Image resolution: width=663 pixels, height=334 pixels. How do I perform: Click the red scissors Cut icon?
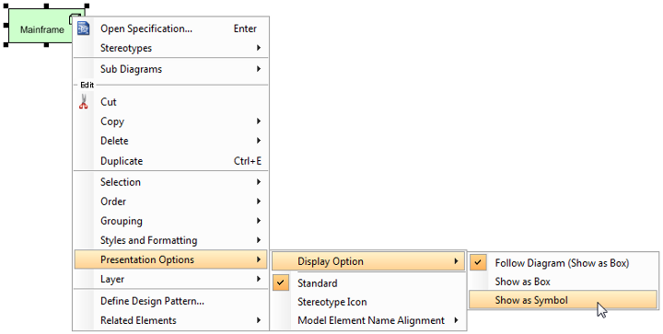(x=83, y=102)
